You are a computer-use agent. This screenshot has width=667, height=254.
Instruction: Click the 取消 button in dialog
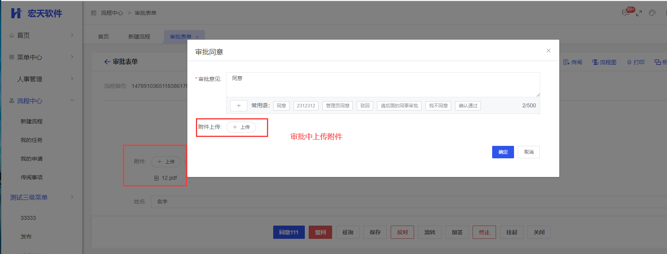click(528, 152)
